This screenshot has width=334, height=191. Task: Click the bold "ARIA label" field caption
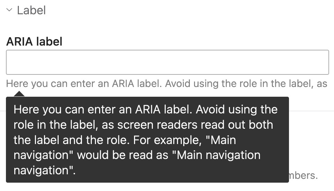tap(34, 42)
